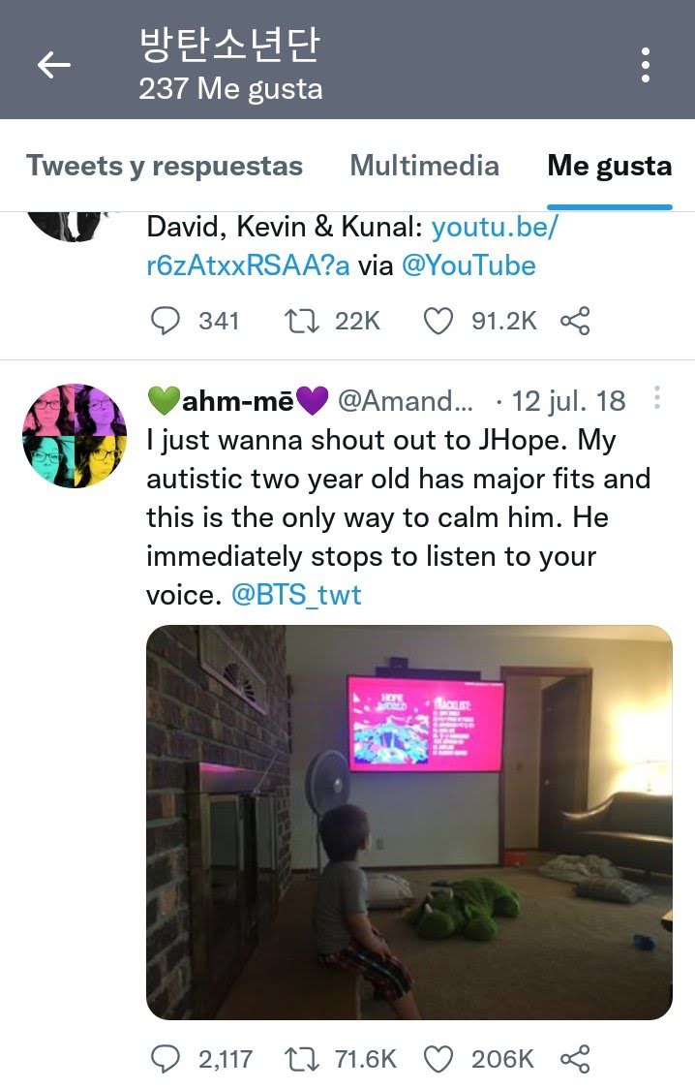
Task: Reply to the tweet with 341 comments
Action: 166,321
